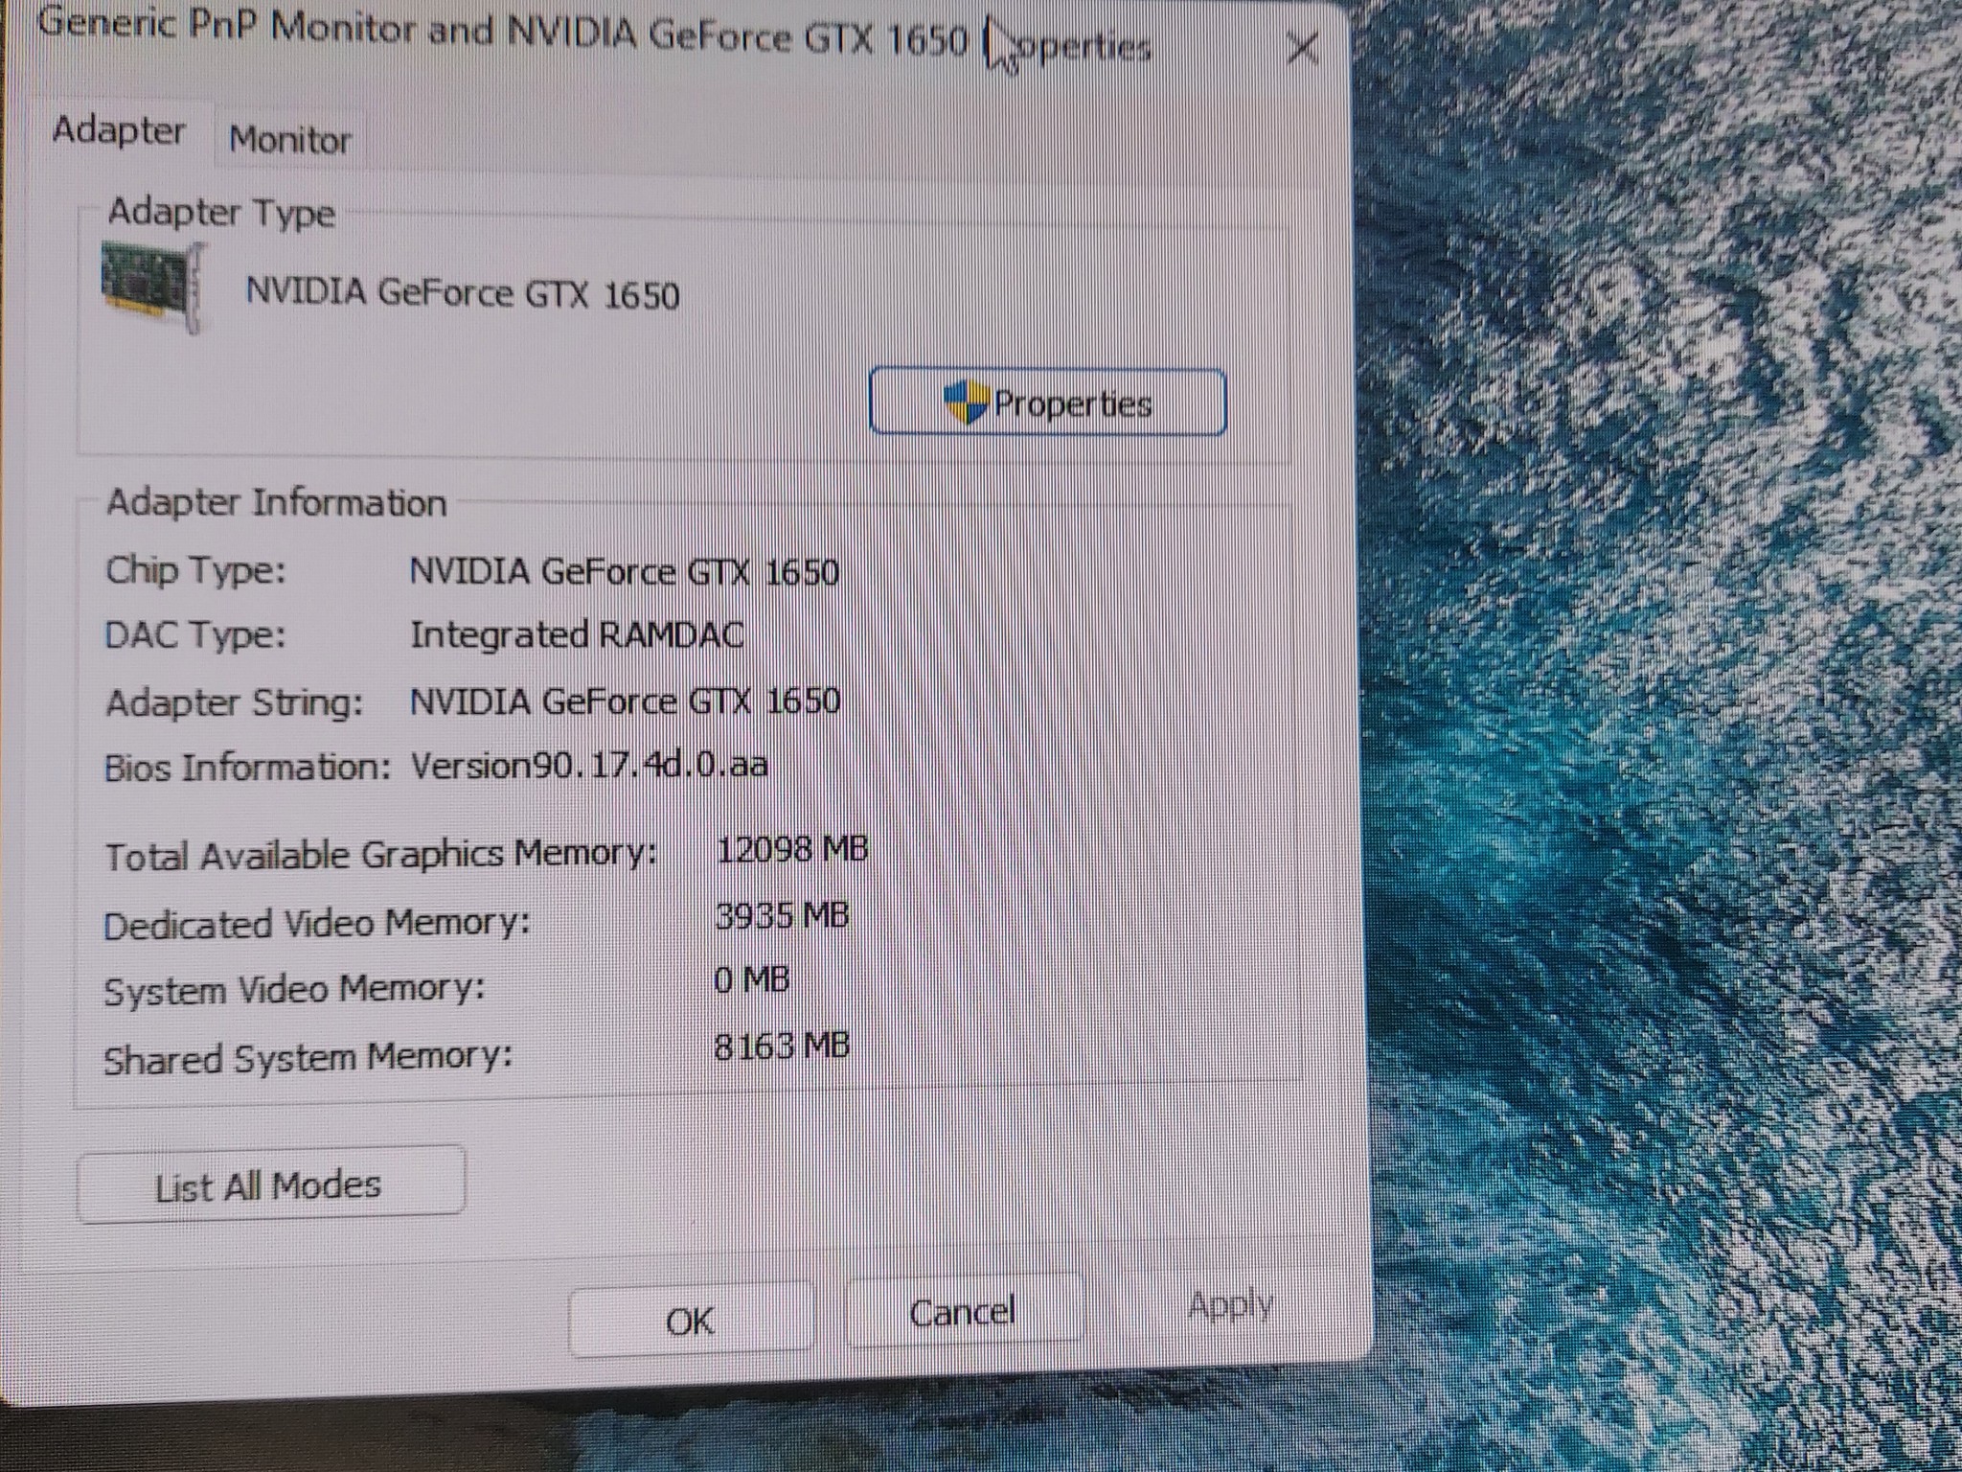
Task: Switch to the Monitor tab
Action: point(290,140)
